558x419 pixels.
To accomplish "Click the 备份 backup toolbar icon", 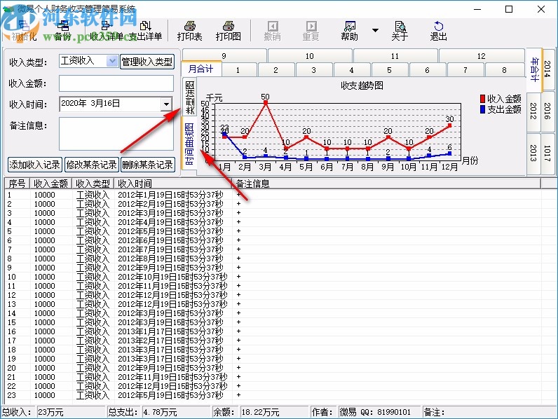I will coord(62,31).
